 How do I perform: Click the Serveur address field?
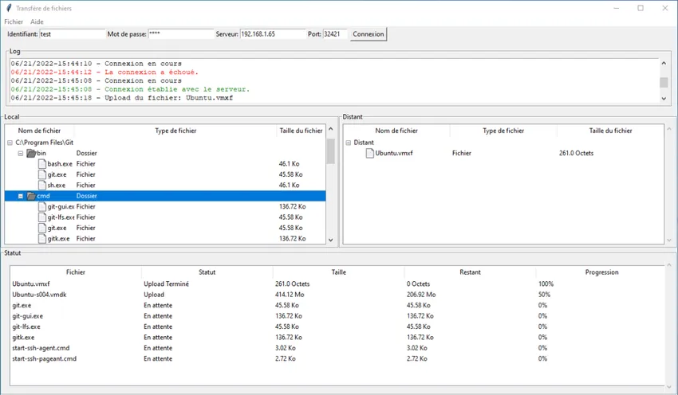click(x=272, y=34)
